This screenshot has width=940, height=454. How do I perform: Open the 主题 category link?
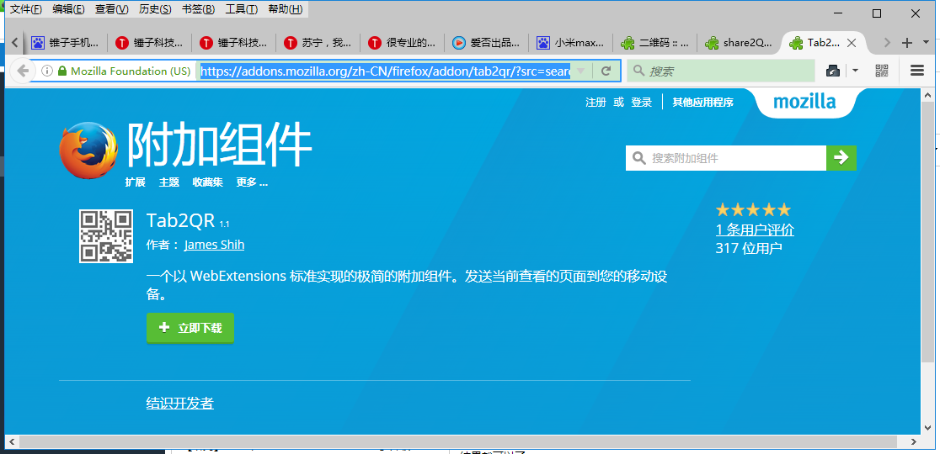click(169, 182)
